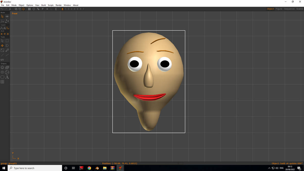Click status text 'group: group01'
Image resolution: width=304 pixels, height=171 pixels.
[x=9, y=163]
